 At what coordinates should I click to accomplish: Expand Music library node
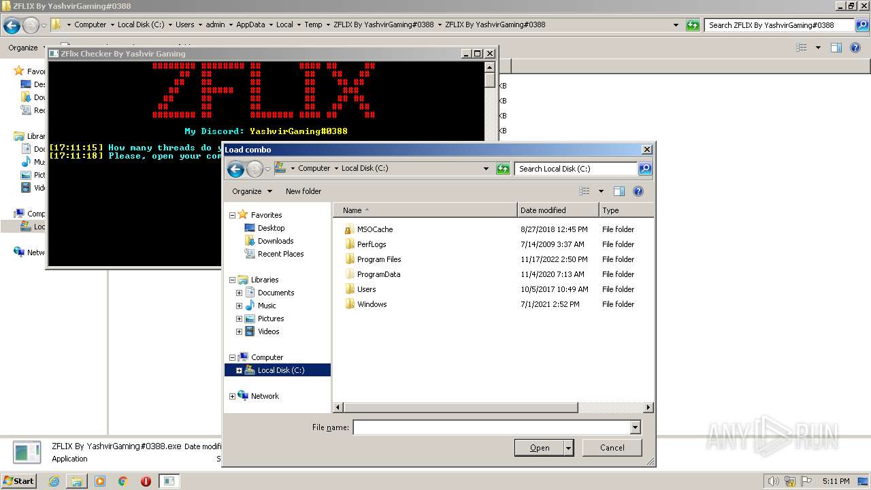(x=239, y=306)
